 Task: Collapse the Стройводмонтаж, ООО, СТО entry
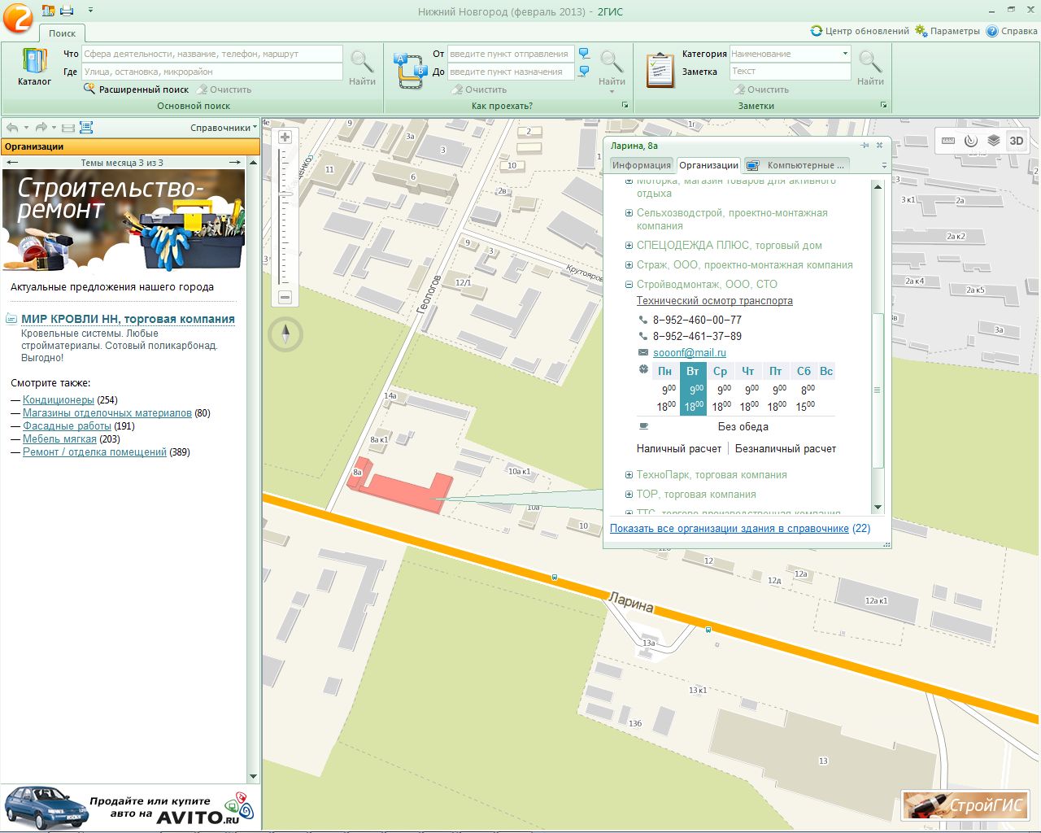629,285
